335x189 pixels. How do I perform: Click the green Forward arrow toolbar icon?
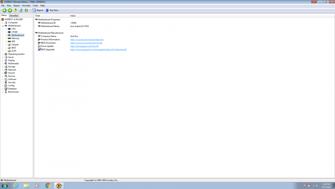coord(10,10)
